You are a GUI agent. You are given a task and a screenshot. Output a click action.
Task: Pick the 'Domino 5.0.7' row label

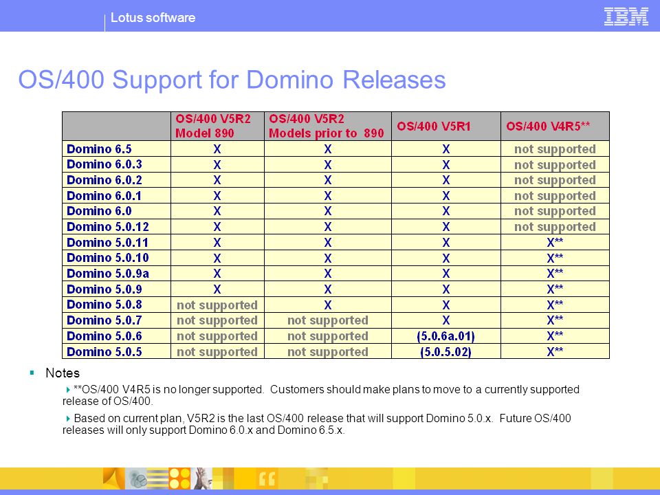tap(104, 320)
